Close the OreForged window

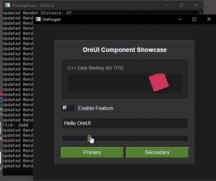[x=209, y=19]
